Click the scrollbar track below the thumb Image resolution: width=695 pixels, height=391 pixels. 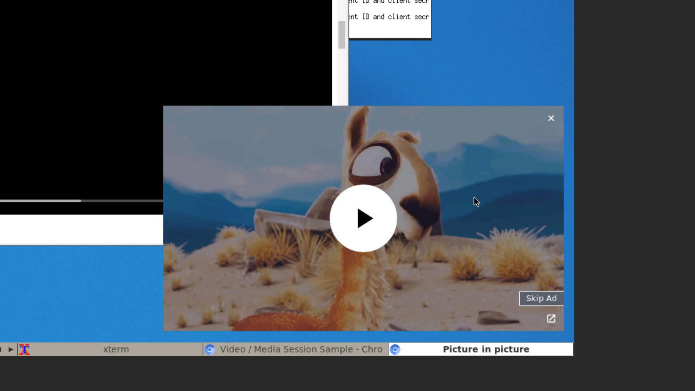(x=341, y=77)
